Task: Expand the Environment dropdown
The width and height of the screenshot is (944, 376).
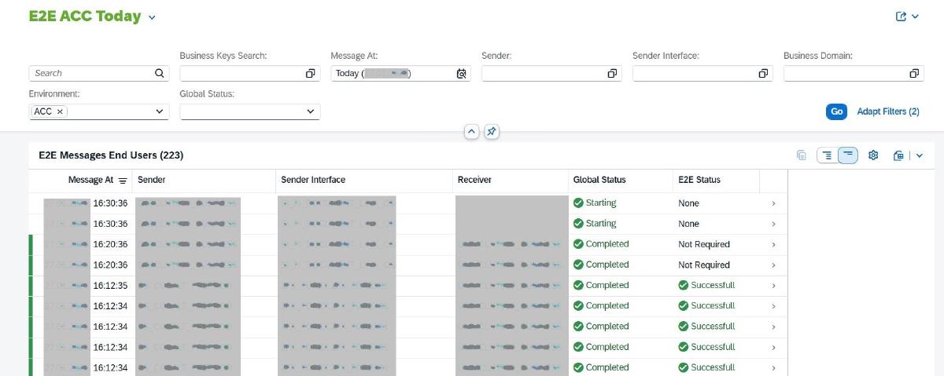Action: [160, 111]
